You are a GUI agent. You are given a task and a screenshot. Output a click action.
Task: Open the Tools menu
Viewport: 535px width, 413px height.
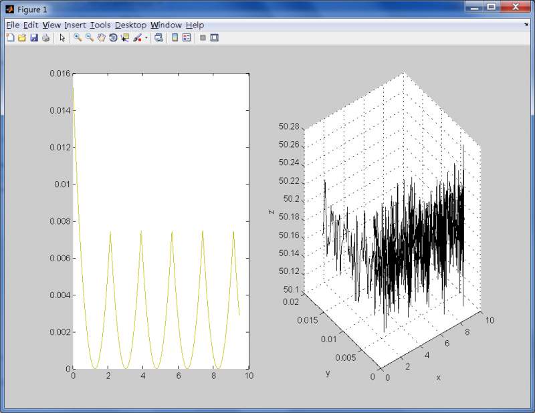pyautogui.click(x=100, y=25)
